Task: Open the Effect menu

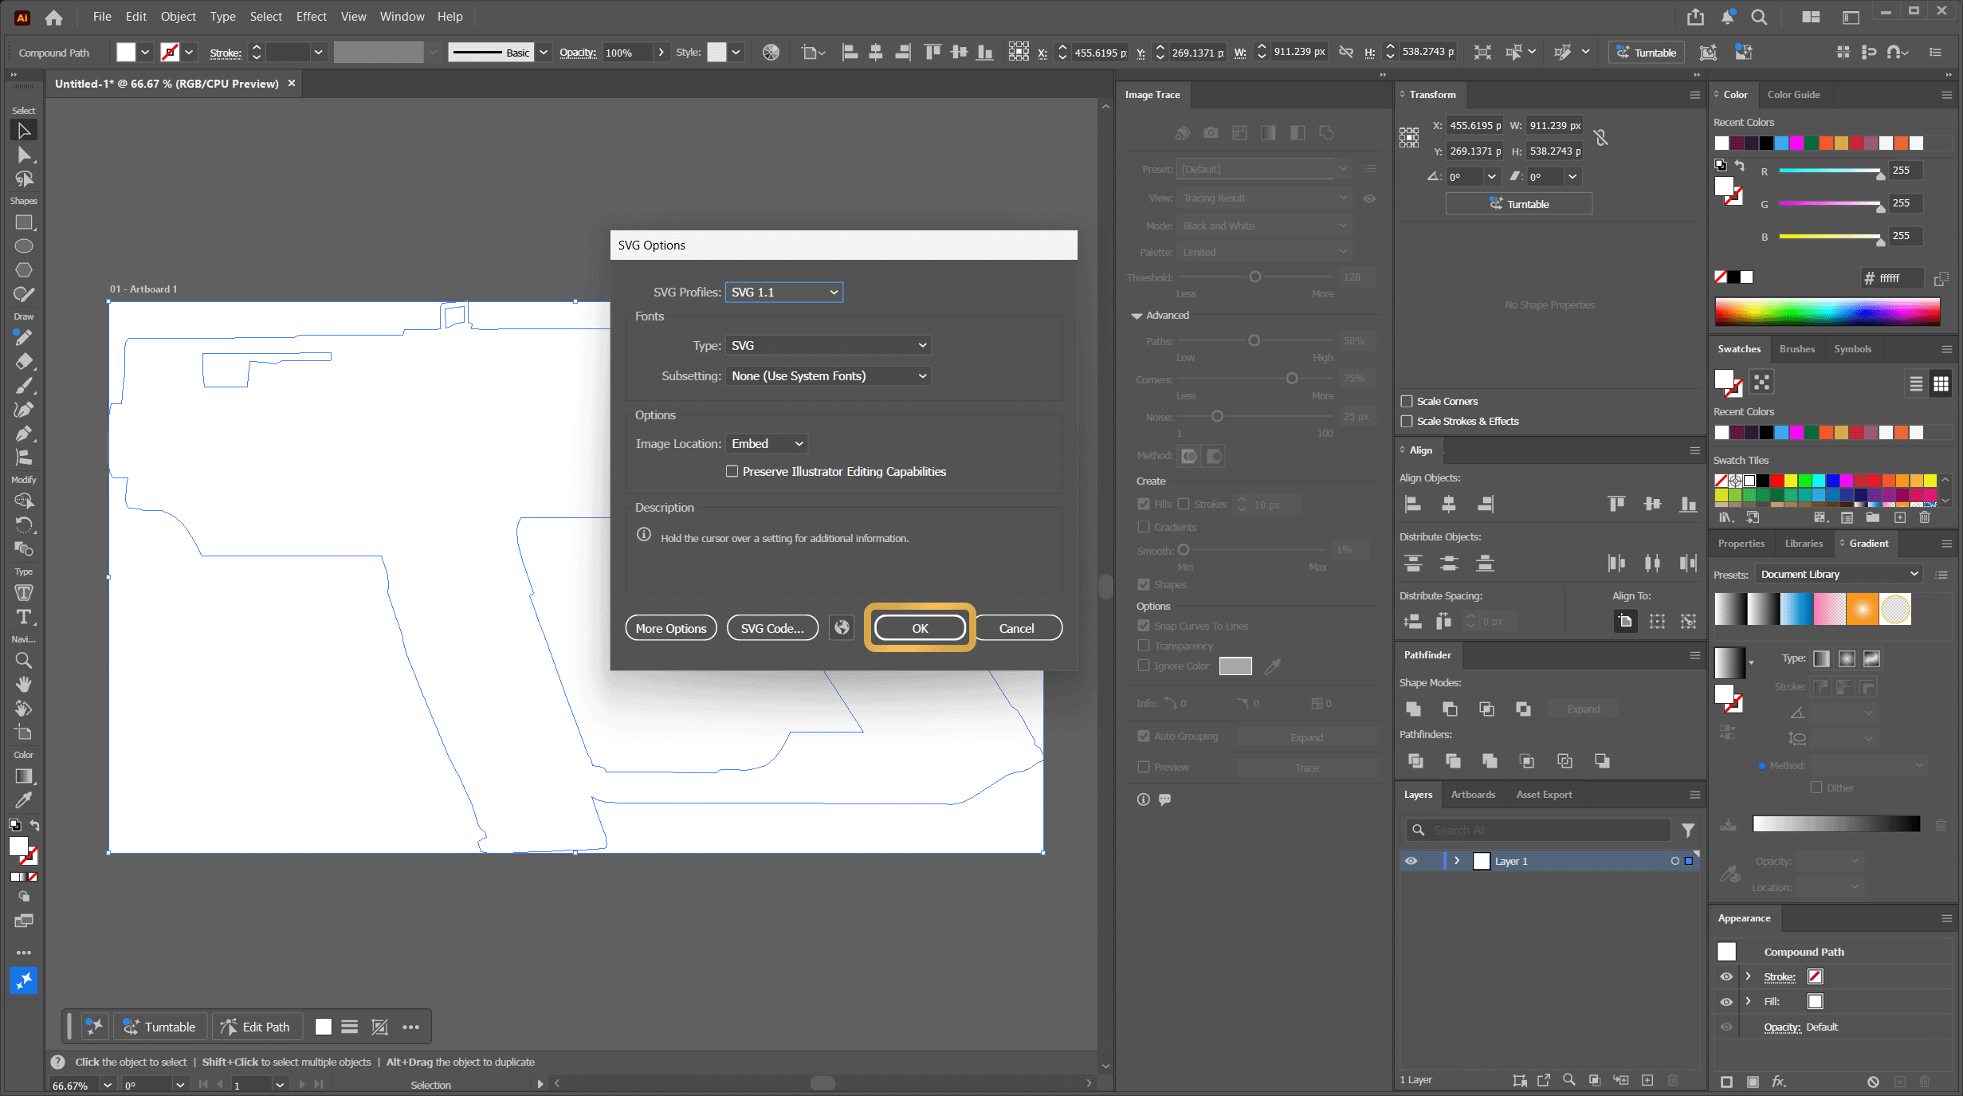Action: pos(312,17)
